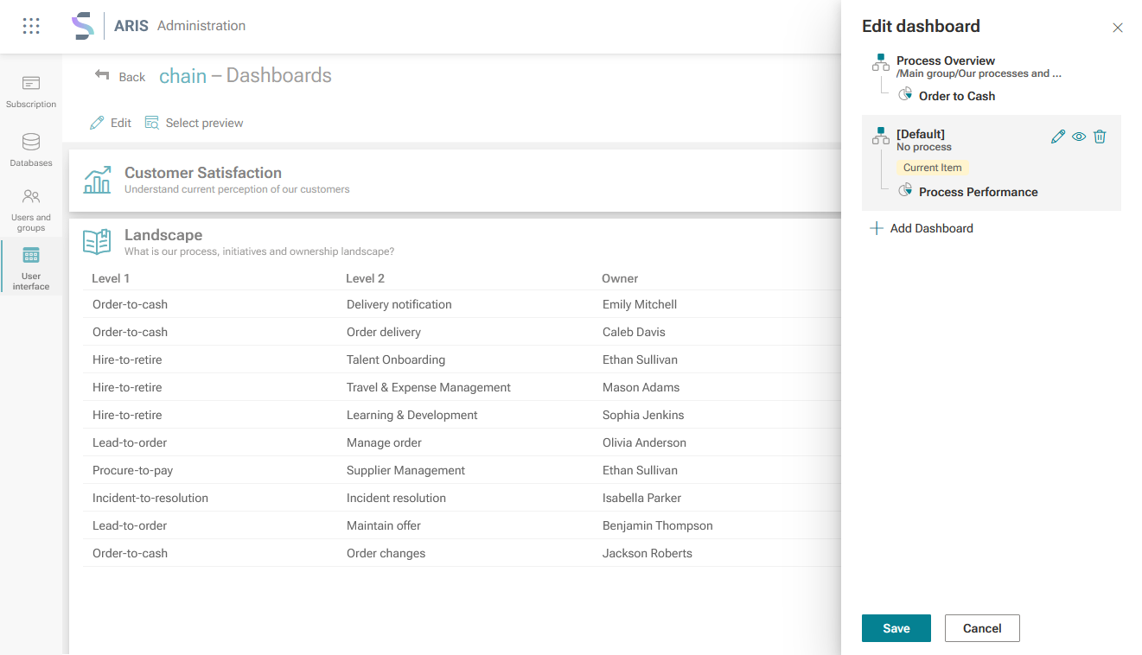The image size is (1142, 655).
Task: Click the Order delivery cell
Action: click(384, 332)
